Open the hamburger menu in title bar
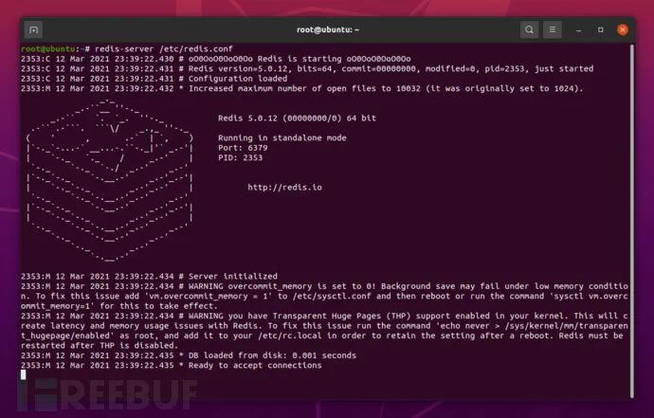 click(553, 30)
